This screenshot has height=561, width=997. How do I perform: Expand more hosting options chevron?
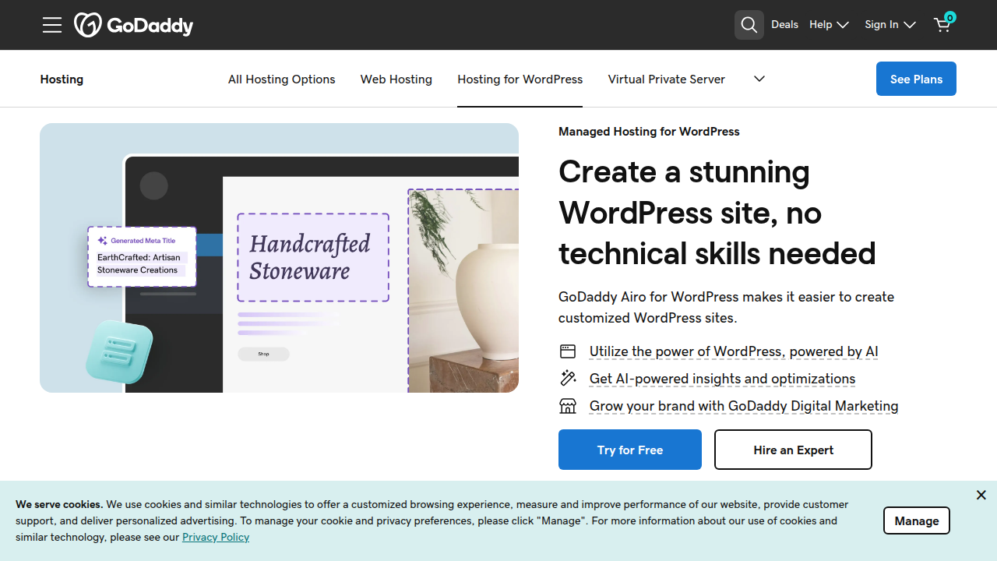tap(759, 79)
